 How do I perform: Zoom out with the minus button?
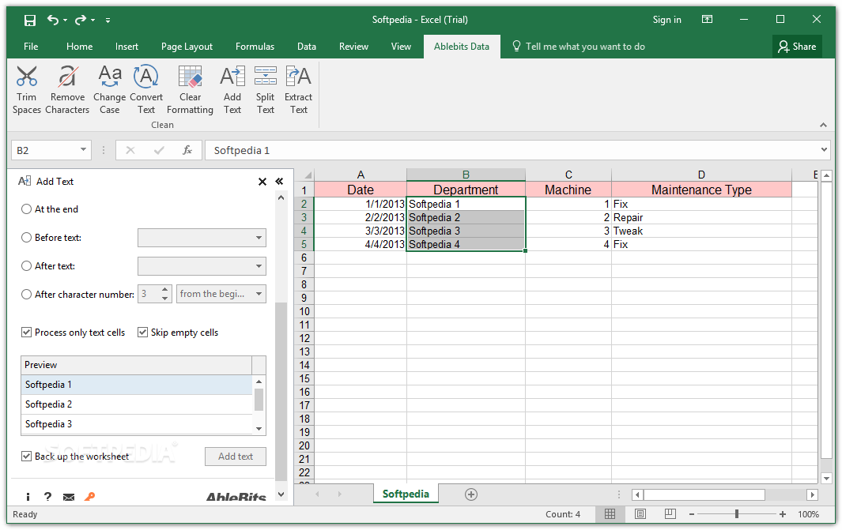pyautogui.click(x=692, y=514)
